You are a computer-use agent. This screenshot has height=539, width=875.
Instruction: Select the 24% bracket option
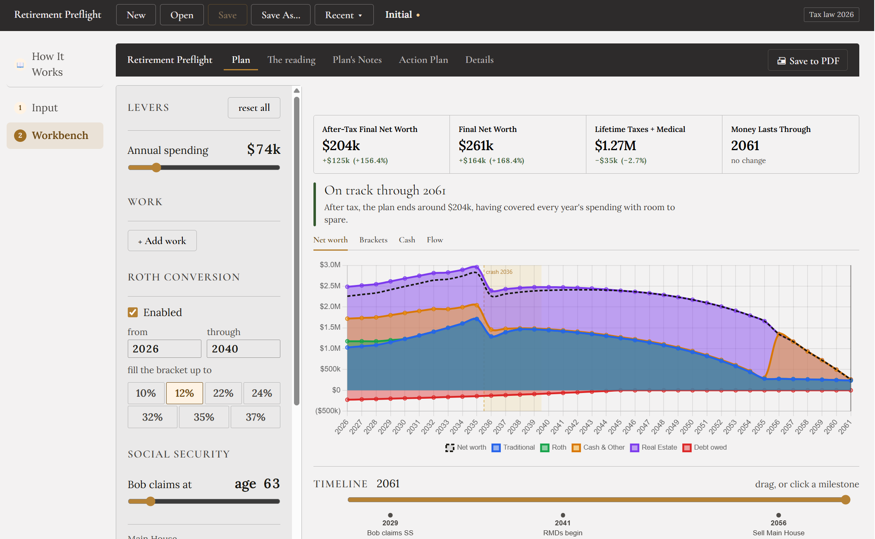(262, 393)
